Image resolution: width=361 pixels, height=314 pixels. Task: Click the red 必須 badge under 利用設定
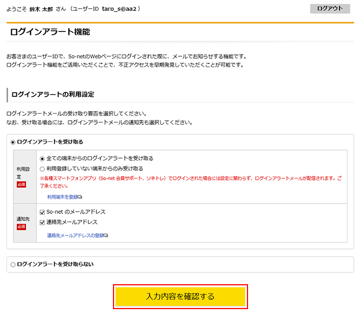click(x=22, y=185)
